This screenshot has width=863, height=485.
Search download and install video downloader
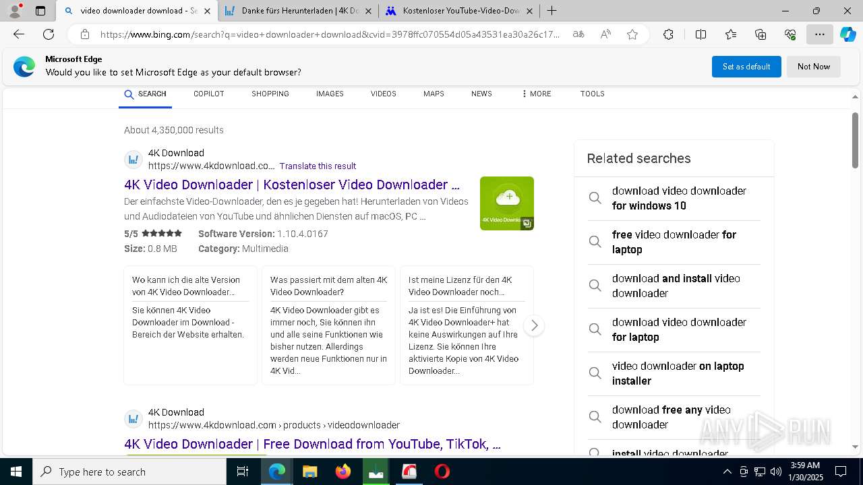(x=674, y=286)
